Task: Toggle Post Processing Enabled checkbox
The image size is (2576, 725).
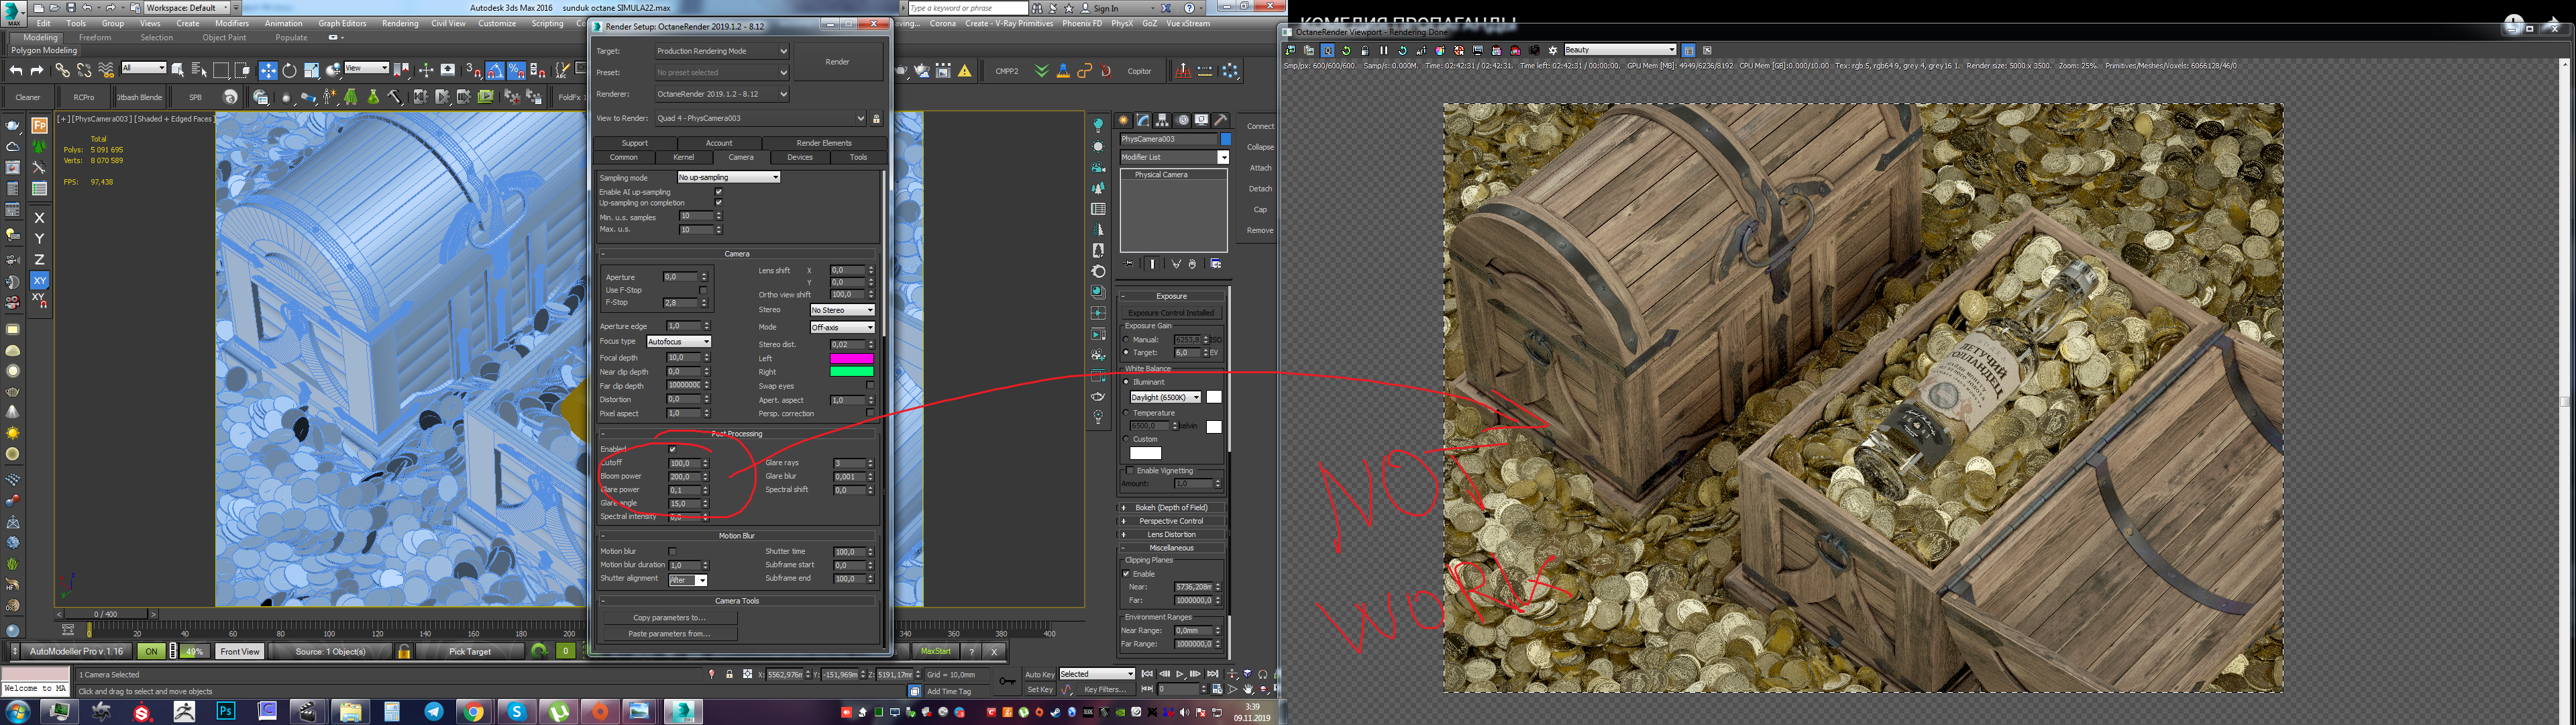Action: click(672, 450)
